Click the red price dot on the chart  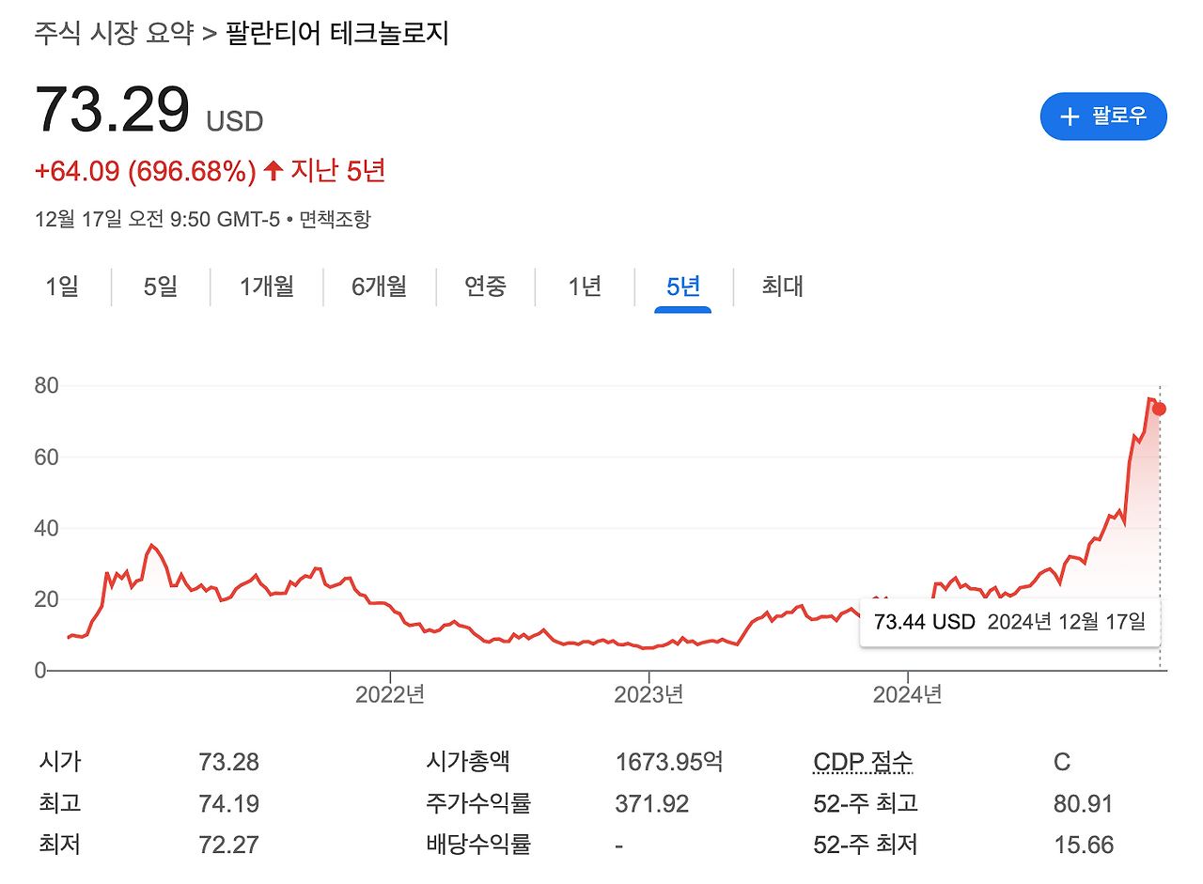coord(1160,409)
